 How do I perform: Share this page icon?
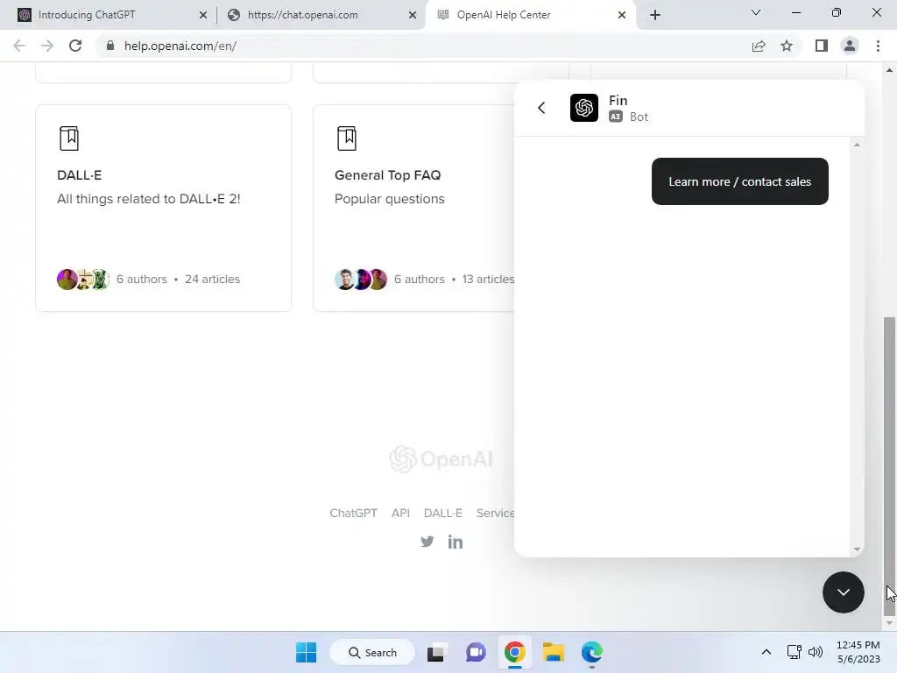pyautogui.click(x=759, y=46)
